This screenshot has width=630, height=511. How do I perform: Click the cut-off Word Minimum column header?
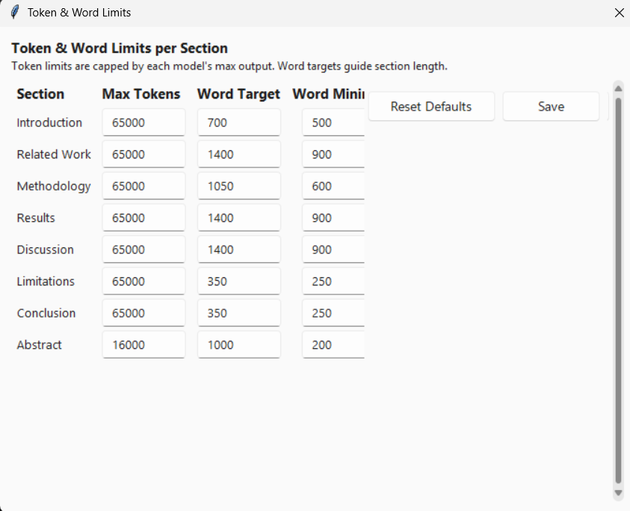click(328, 94)
